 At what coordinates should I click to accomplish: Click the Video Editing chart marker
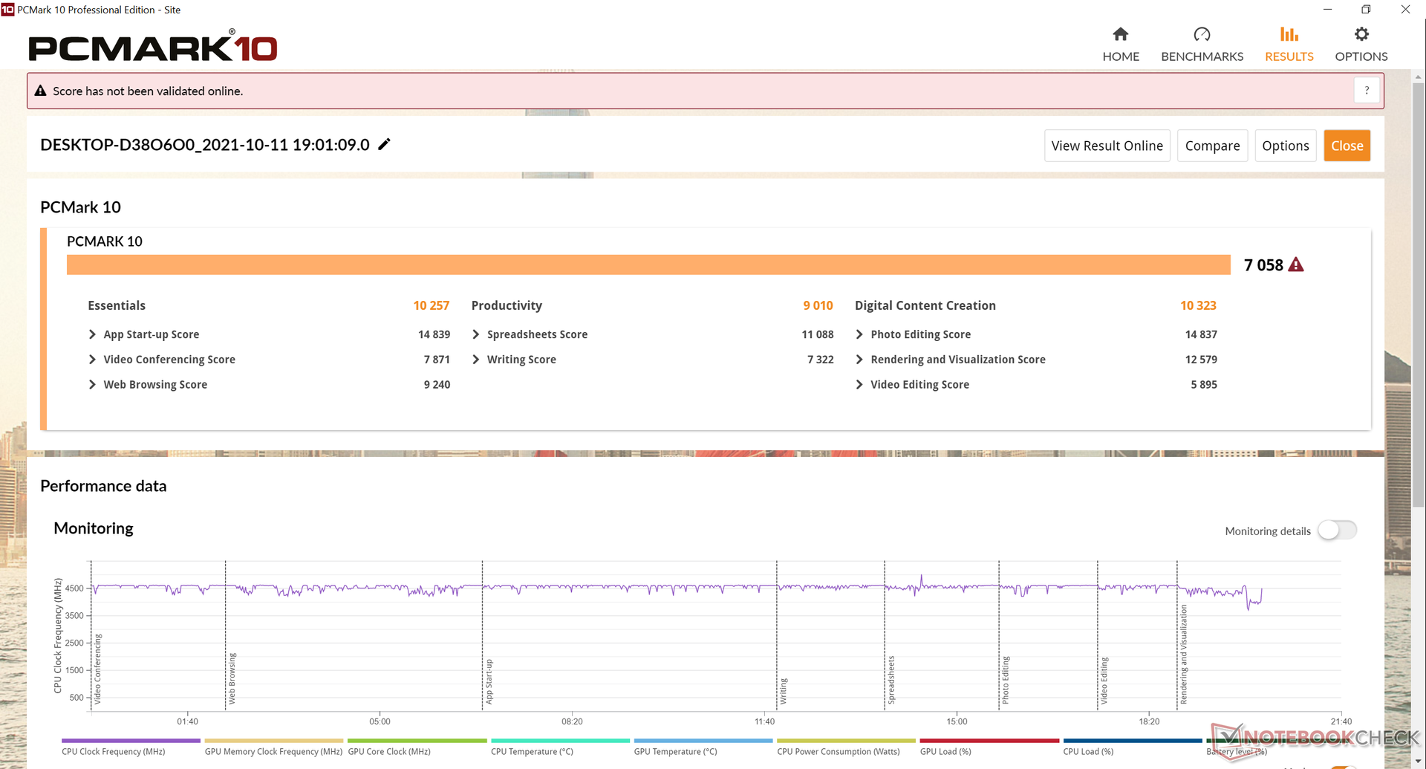point(1104,681)
